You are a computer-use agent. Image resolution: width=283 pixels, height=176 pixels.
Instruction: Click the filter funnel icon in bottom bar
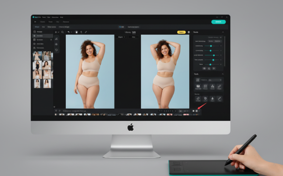[56, 111]
